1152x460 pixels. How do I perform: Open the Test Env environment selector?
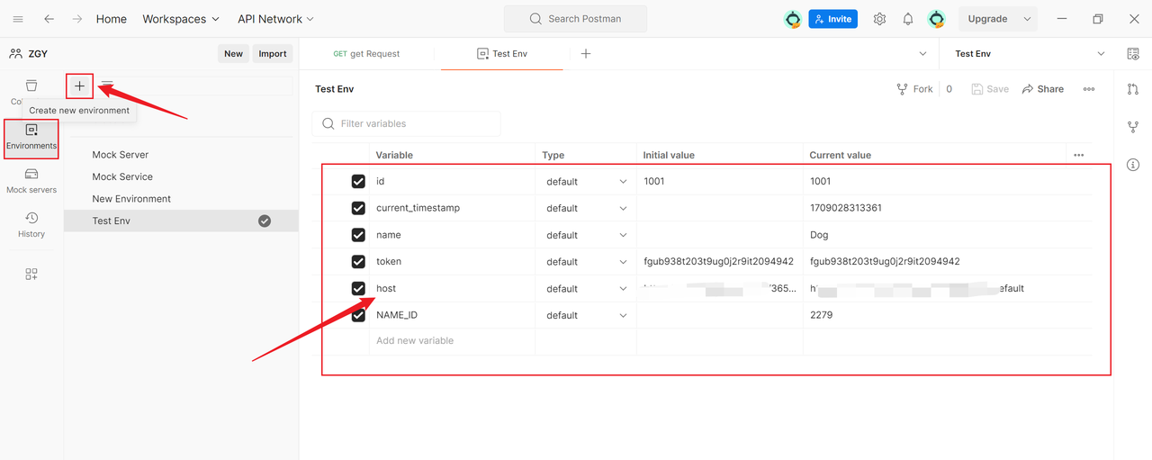click(1030, 54)
